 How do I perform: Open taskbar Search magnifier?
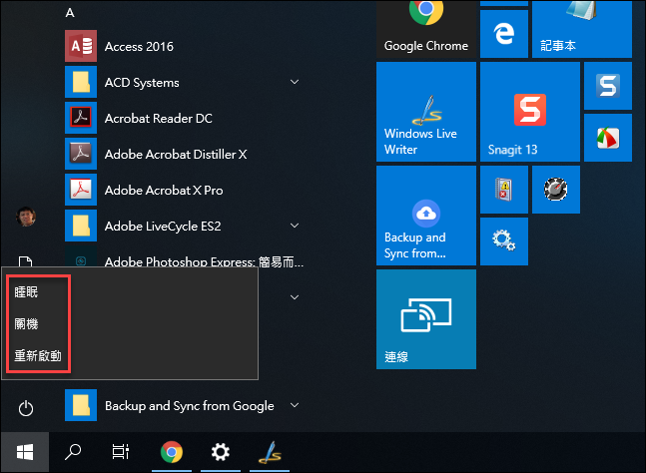coord(73,452)
